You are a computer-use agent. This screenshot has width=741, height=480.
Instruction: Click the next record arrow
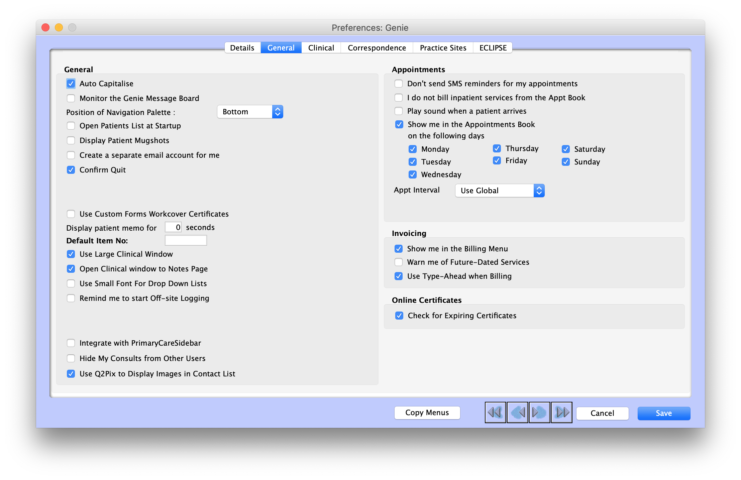(539, 412)
